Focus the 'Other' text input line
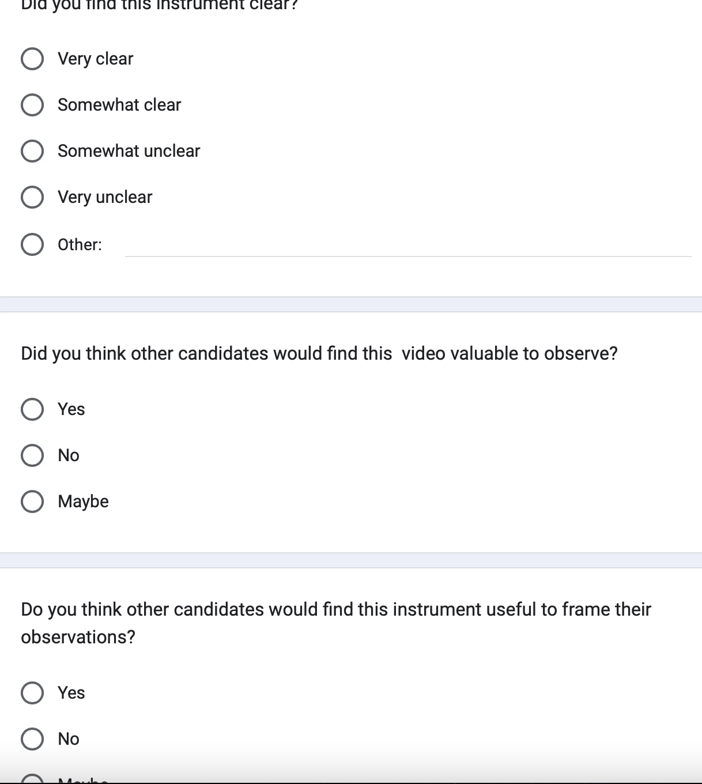702x784 pixels. click(408, 246)
